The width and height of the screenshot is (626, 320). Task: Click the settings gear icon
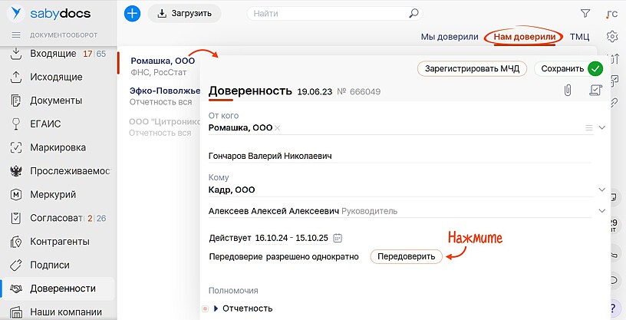(611, 36)
